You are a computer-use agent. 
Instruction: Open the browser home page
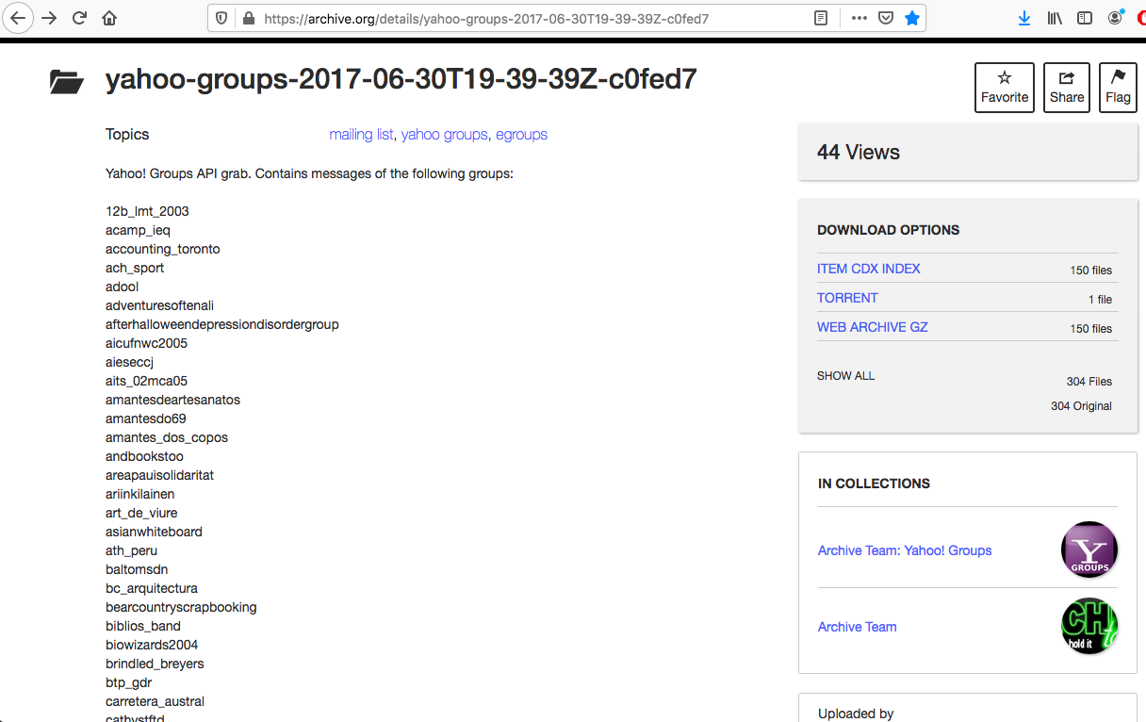coord(109,18)
